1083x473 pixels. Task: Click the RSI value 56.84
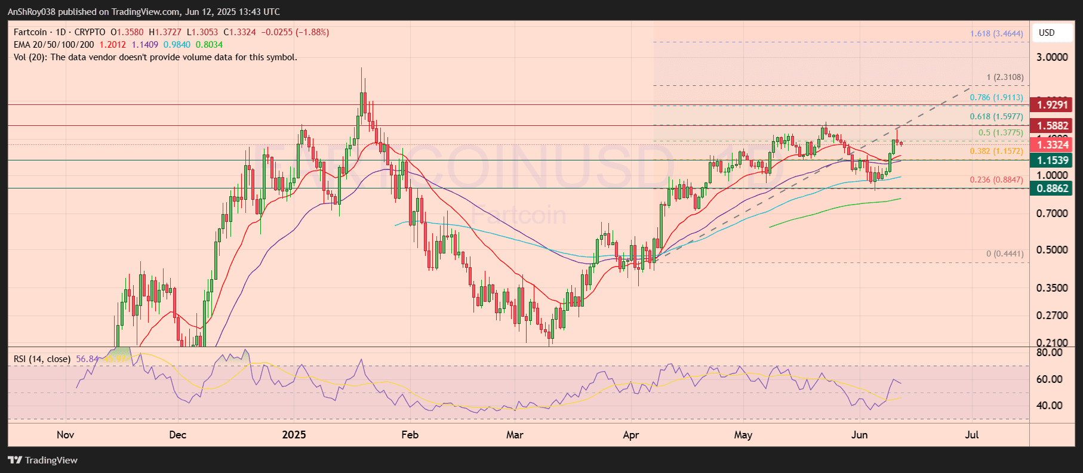(87, 359)
